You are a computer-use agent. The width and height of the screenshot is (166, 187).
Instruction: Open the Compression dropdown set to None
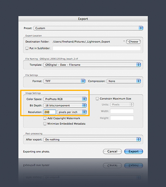tap(124, 81)
